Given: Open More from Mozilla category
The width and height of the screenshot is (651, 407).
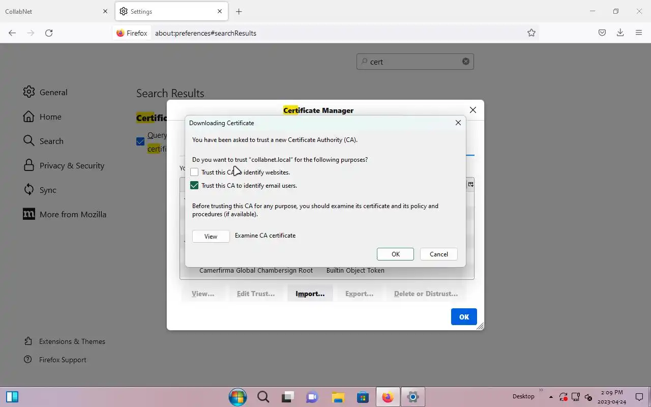Looking at the screenshot, I should 65,214.
